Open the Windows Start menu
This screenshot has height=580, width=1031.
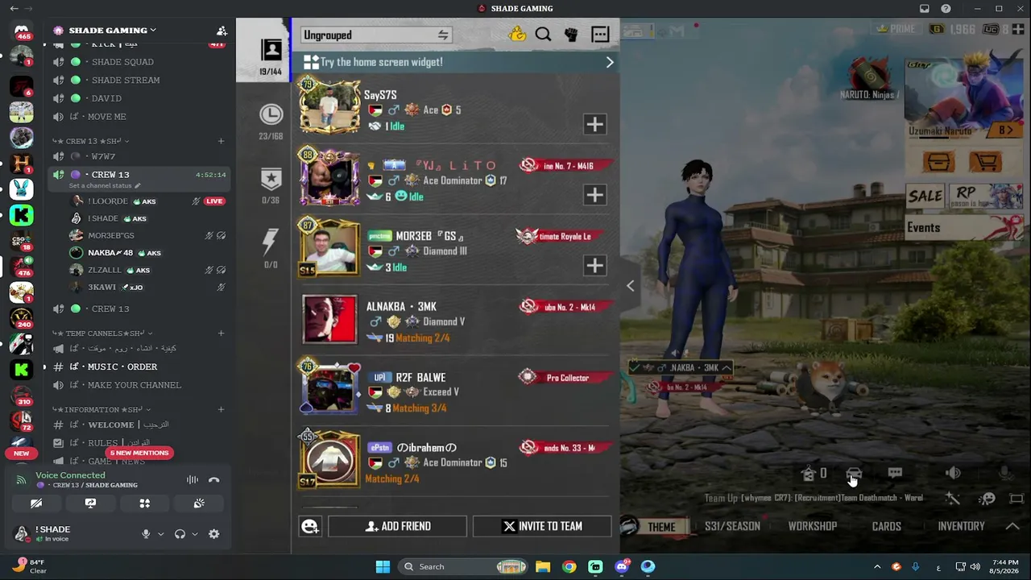(383, 566)
